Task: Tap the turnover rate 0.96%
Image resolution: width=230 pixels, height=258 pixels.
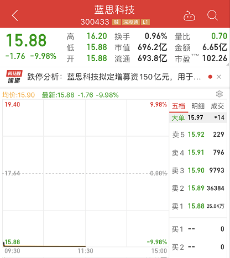Action: point(156,36)
